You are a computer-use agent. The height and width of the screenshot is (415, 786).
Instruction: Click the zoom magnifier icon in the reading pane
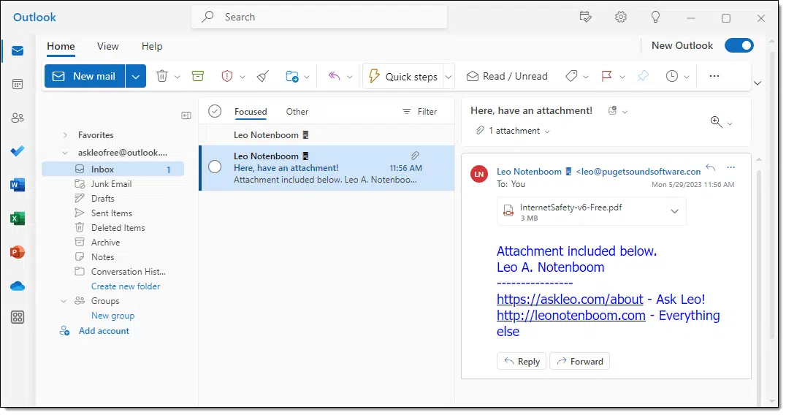pos(717,121)
